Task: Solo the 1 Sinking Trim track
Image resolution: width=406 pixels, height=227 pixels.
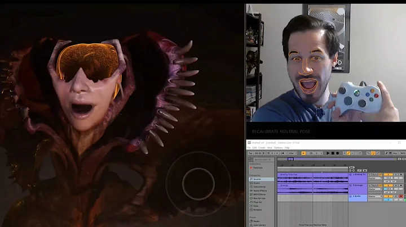Action: (x=396, y=175)
